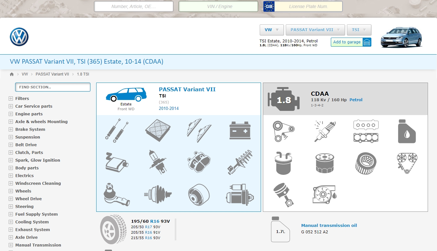Click the GB country flag selector

pos(269,6)
